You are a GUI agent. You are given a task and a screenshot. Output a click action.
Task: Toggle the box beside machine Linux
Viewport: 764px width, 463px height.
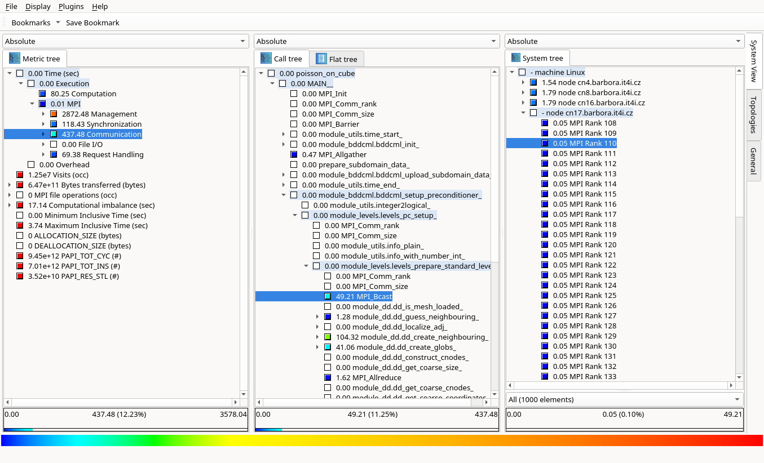tap(522, 73)
